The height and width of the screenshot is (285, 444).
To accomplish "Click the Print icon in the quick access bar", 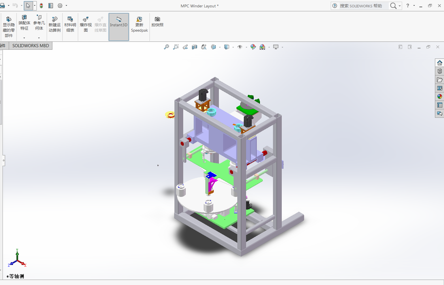I will tap(2, 6).
